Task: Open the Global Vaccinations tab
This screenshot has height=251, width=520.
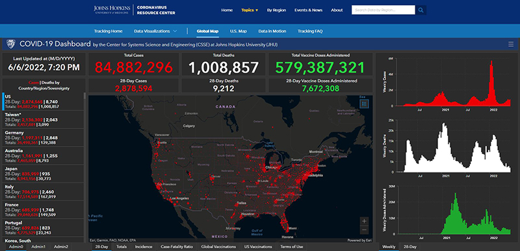Action: [218, 246]
